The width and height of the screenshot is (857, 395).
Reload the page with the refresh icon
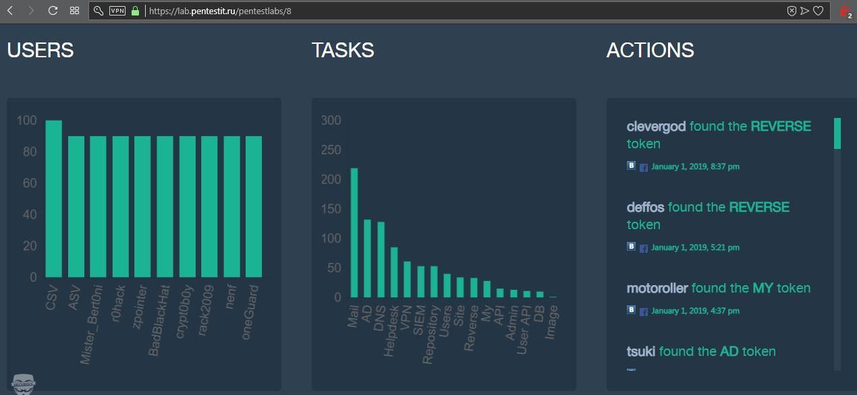(53, 11)
